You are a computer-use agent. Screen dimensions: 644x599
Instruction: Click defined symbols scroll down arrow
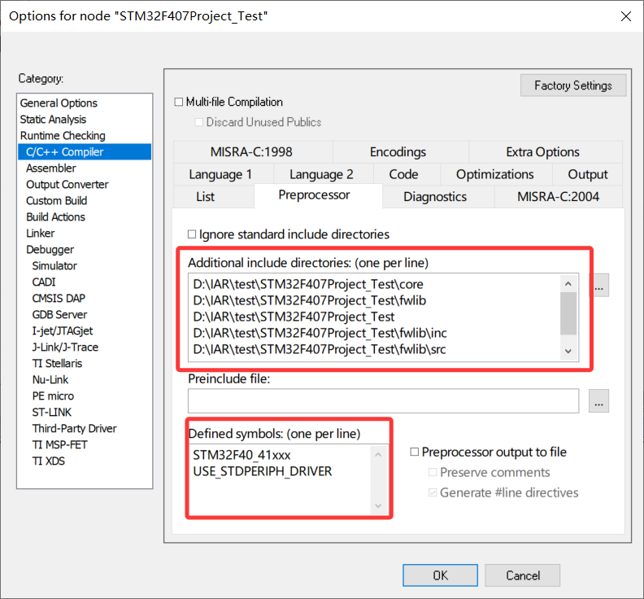378,505
